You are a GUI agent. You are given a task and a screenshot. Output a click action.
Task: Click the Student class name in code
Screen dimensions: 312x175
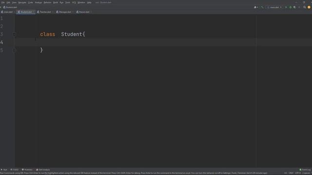72,34
